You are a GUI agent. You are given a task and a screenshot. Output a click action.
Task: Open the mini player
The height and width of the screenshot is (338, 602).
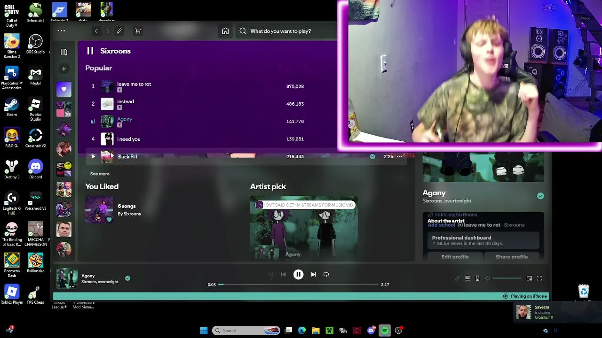(529, 278)
